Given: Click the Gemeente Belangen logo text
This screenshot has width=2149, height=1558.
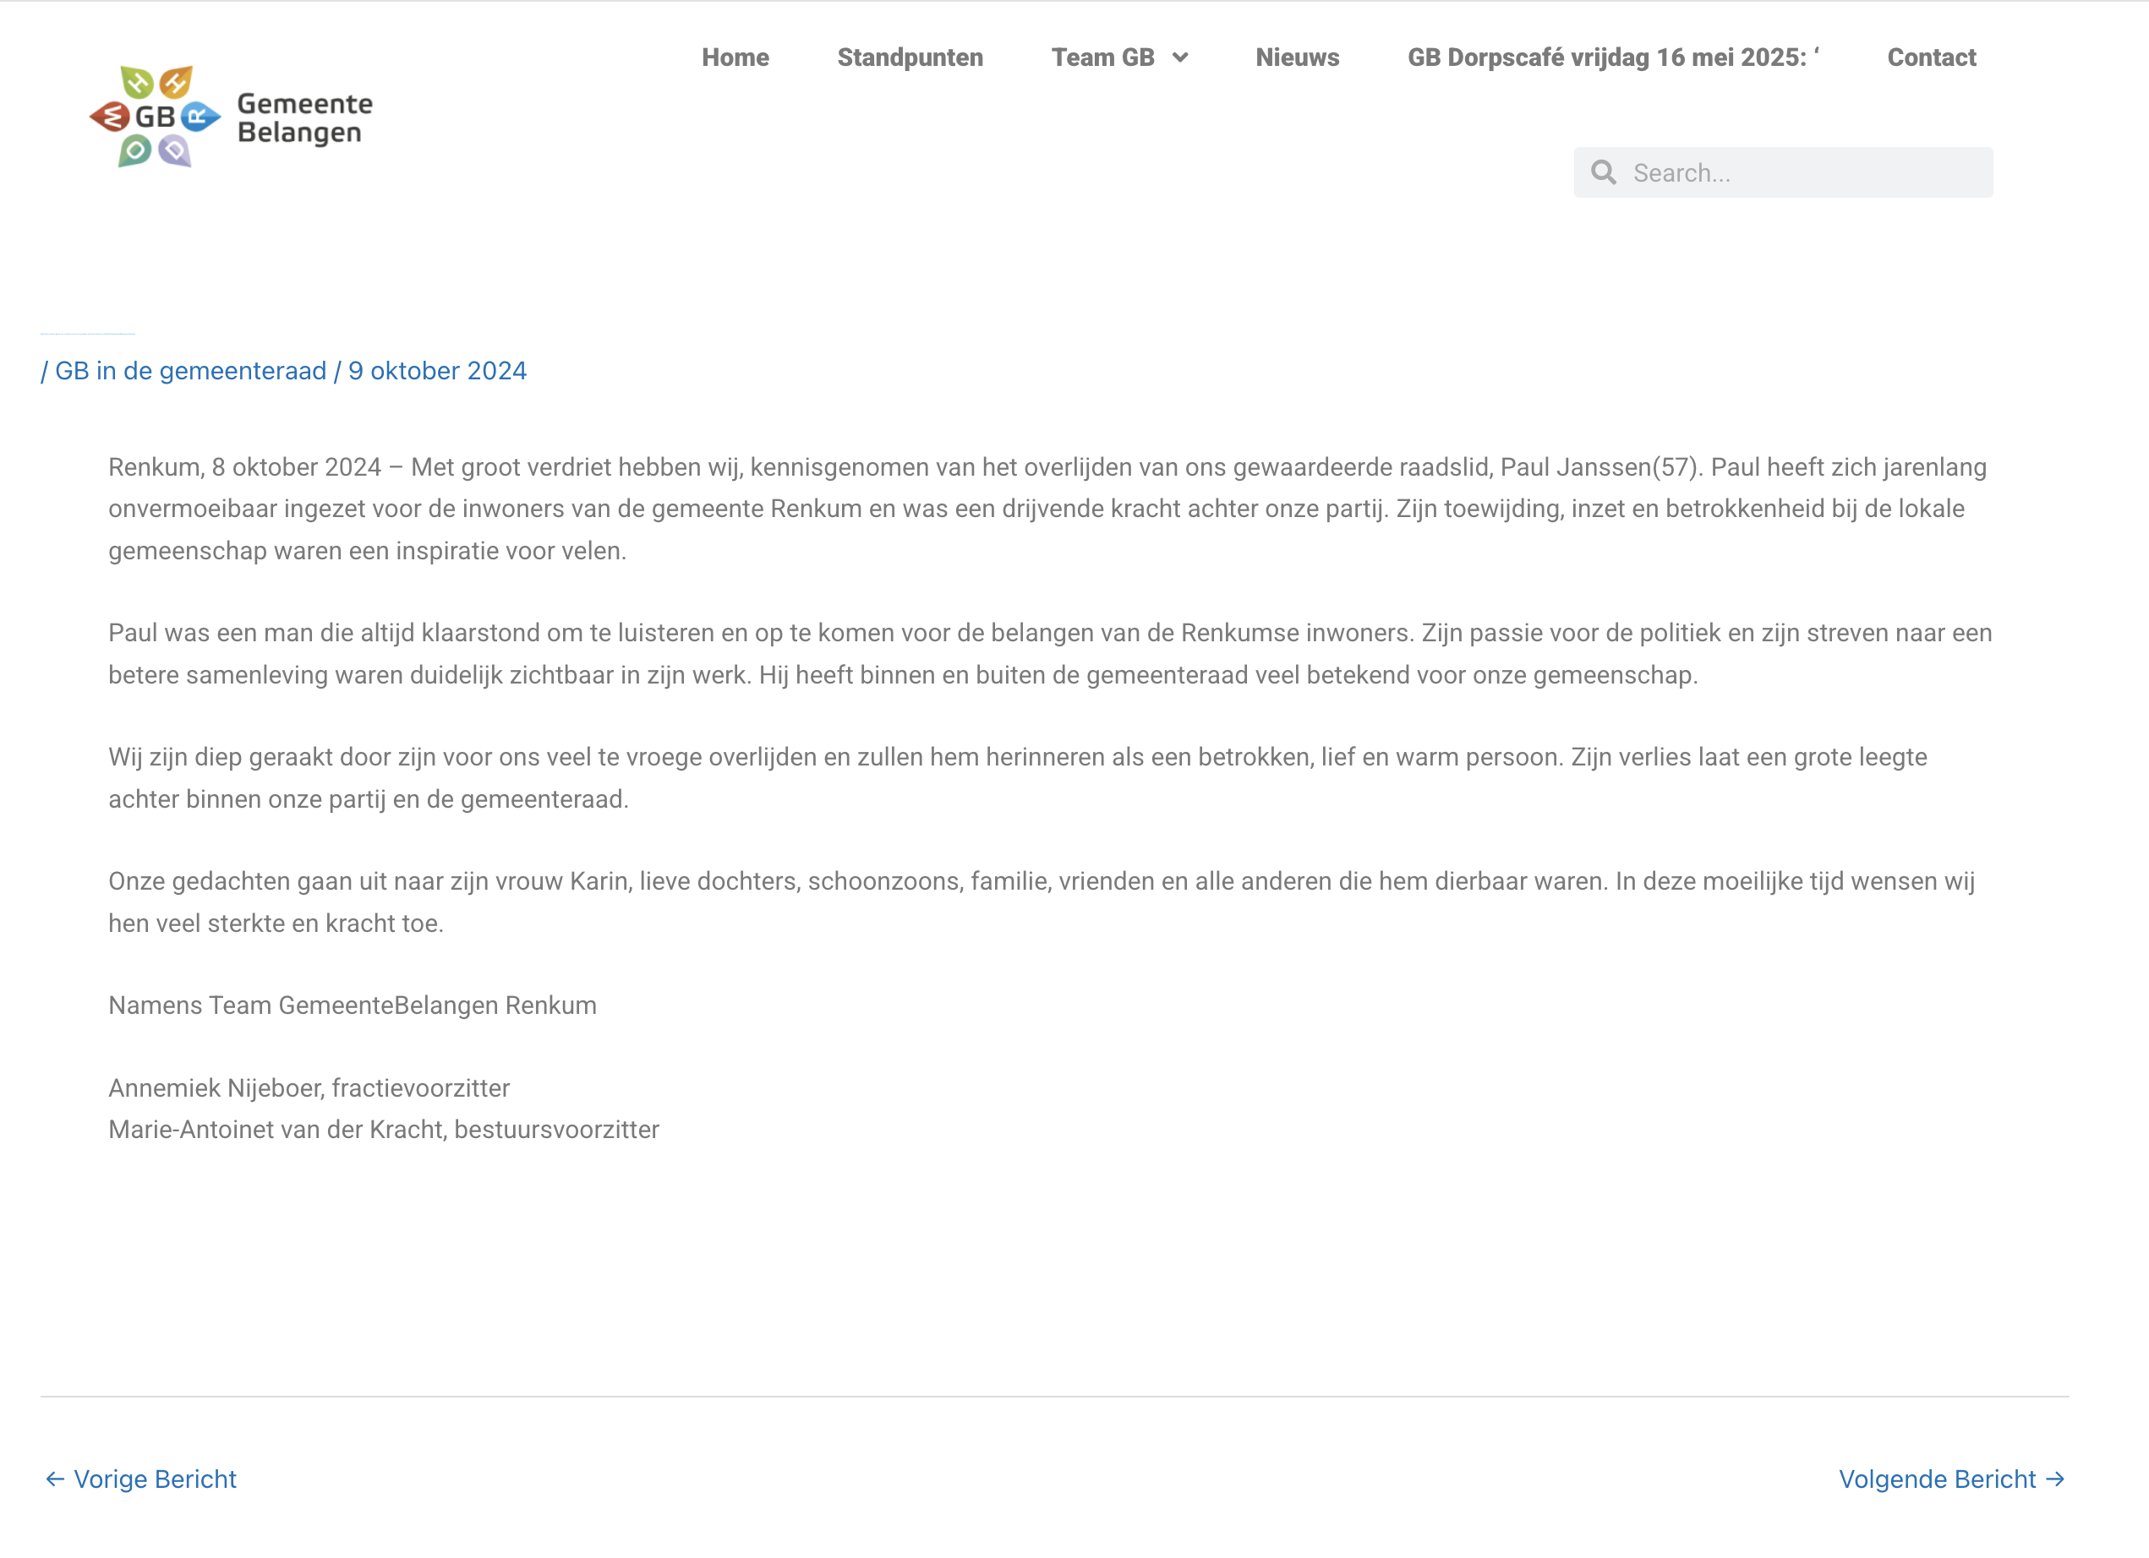Looking at the screenshot, I should (304, 117).
